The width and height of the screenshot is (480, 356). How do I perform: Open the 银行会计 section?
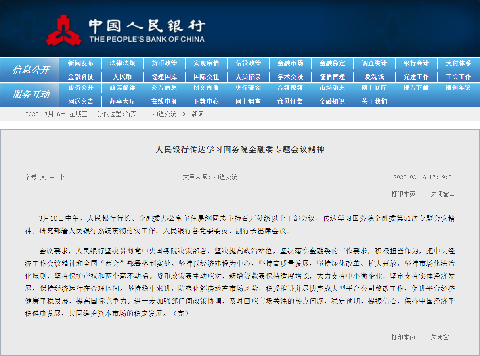click(x=416, y=63)
